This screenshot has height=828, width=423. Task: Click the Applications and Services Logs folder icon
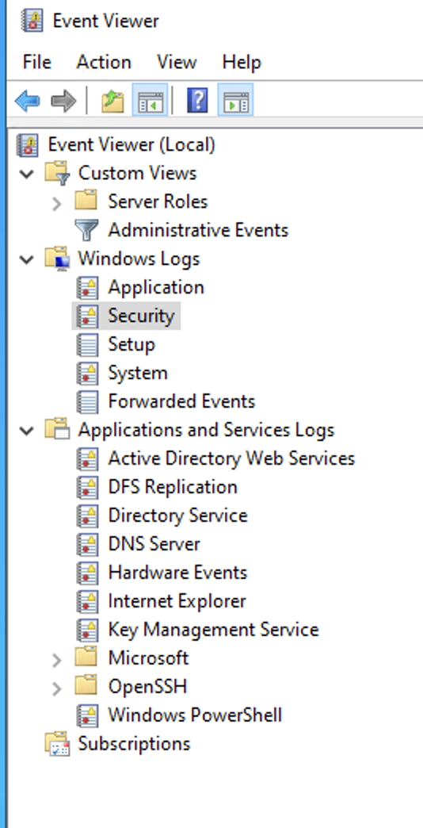pos(57,430)
